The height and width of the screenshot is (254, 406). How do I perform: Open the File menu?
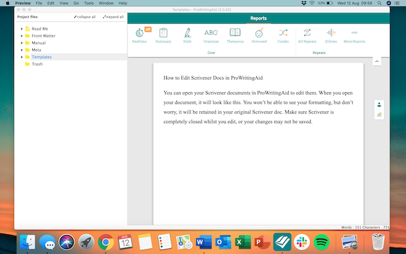[39, 3]
